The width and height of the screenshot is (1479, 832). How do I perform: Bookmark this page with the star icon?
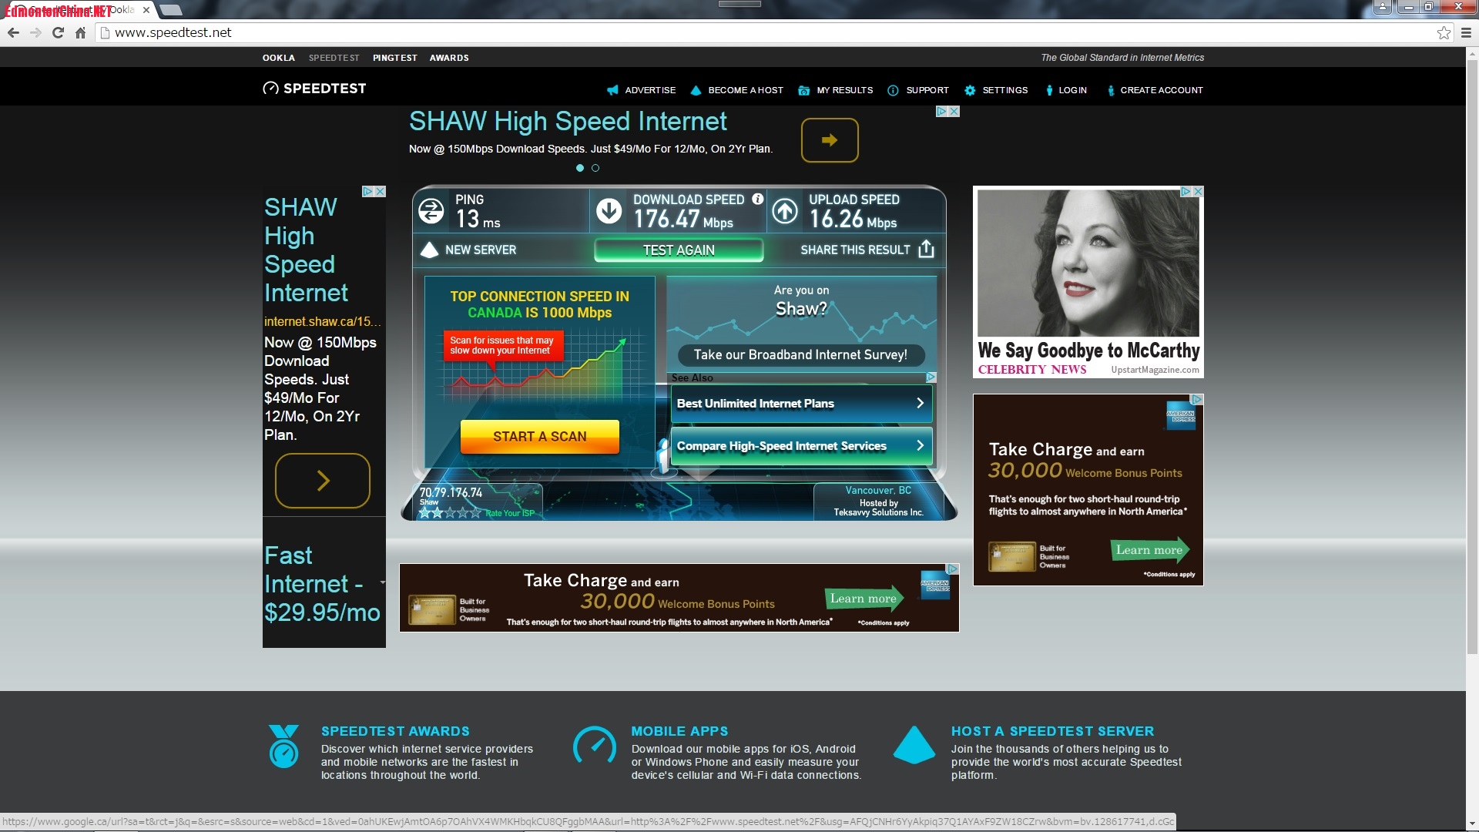pyautogui.click(x=1444, y=32)
